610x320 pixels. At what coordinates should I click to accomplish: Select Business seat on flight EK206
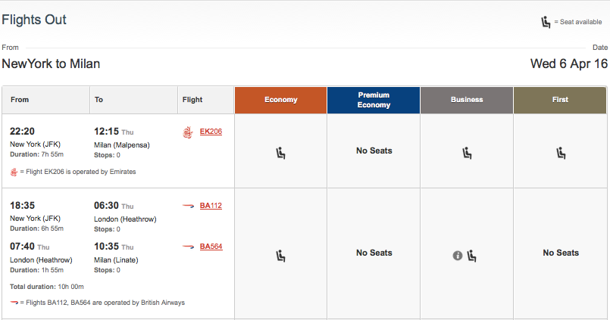click(467, 153)
